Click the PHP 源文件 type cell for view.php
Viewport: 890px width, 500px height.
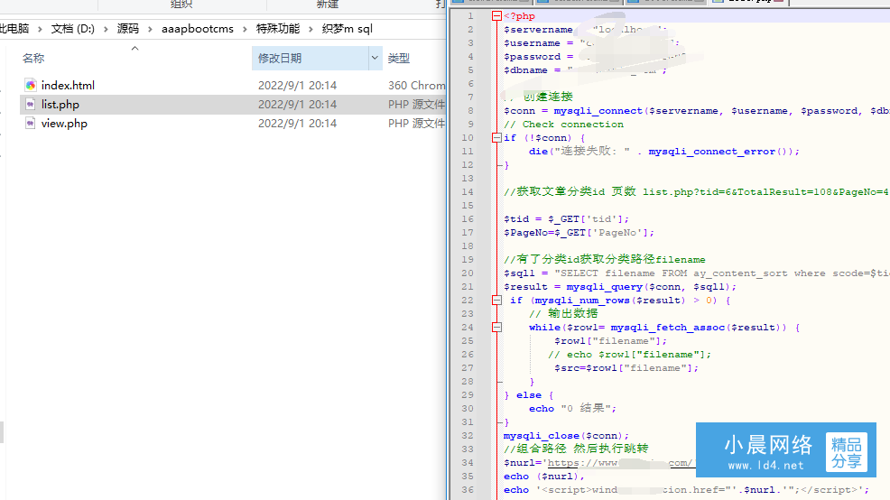coord(417,123)
